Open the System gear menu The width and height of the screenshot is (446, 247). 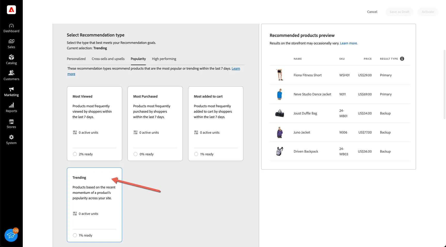[x=11, y=140]
